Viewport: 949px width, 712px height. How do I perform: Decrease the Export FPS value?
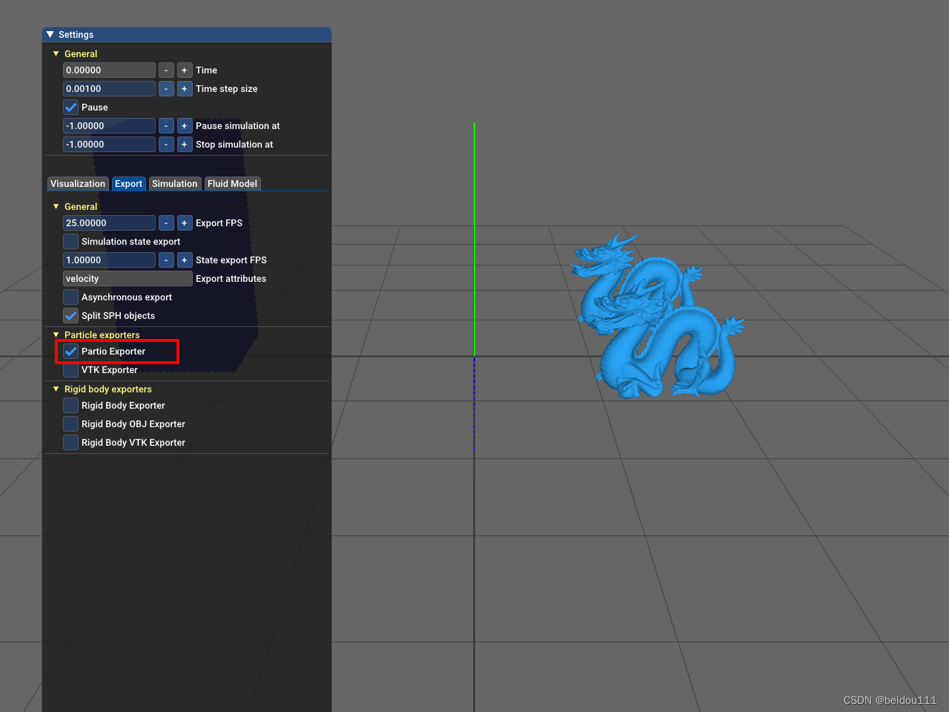point(166,223)
